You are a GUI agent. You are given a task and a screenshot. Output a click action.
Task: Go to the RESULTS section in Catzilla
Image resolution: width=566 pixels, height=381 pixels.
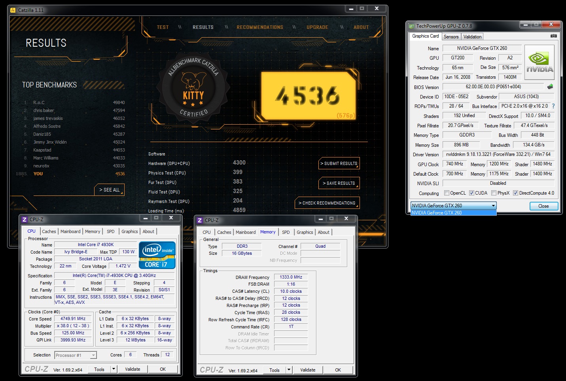point(203,27)
